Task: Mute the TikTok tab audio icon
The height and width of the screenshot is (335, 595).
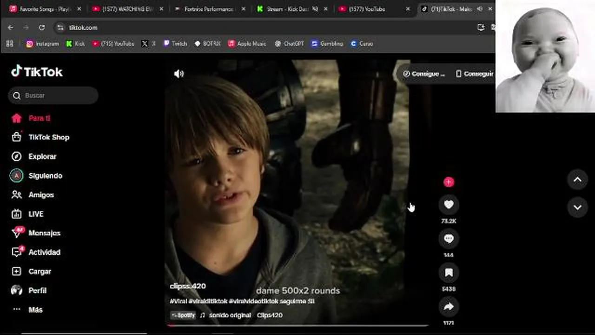Action: coord(480,9)
